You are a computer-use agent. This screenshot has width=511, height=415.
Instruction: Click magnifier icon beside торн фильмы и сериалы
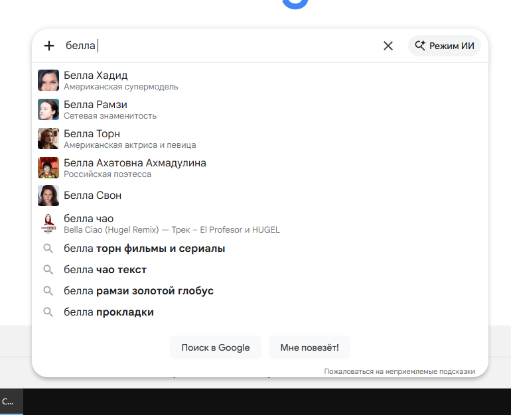coord(48,249)
